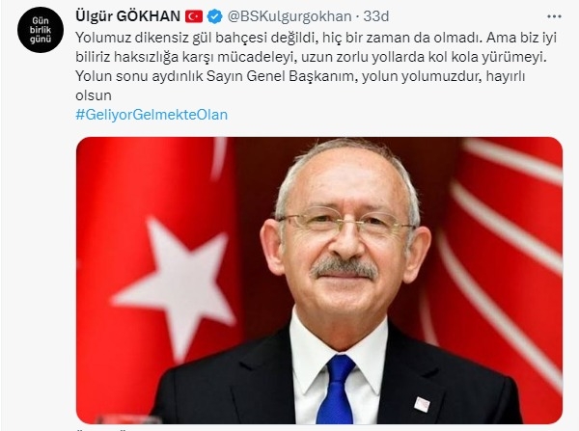Open the @BSKulgurgokhan handle link
579x431 pixels.
pyautogui.click(x=289, y=16)
